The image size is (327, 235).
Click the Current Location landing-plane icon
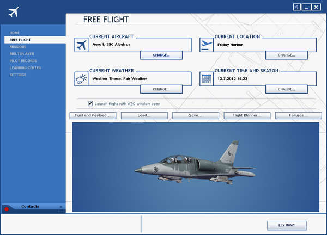pyautogui.click(x=207, y=45)
